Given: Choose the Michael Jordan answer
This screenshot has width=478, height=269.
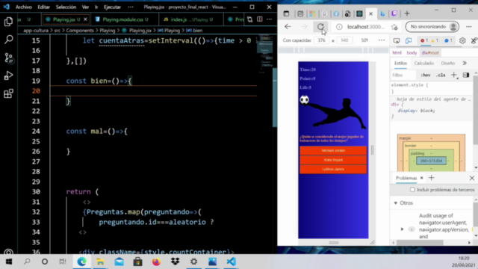Looking at the screenshot, I should (333, 150).
